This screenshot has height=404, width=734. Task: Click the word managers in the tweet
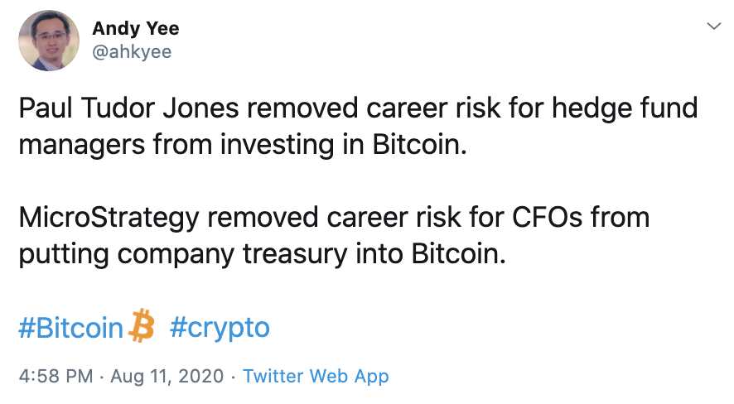82,146
